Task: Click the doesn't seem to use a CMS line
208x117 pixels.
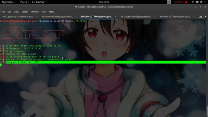Action: tap(36, 59)
